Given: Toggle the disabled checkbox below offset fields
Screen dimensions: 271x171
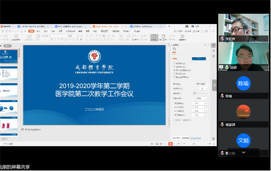Looking at the screenshot, I should tap(174, 120).
